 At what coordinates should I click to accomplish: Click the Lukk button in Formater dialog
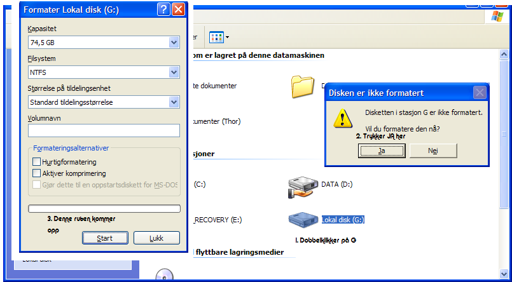coord(156,238)
